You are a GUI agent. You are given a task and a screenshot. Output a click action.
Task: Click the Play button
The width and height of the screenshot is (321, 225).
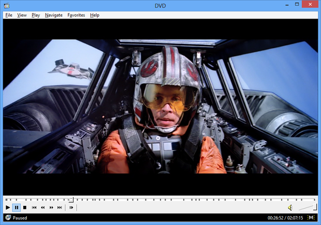8,207
